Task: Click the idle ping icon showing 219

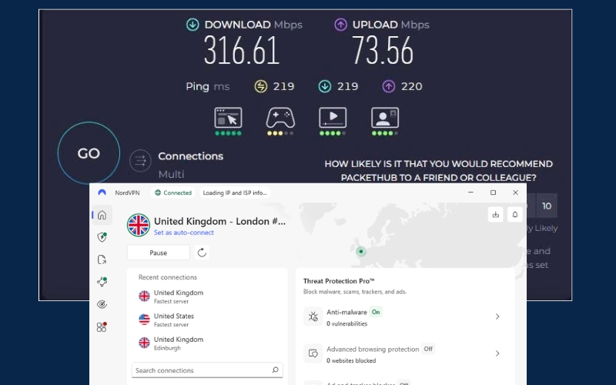Action: click(261, 86)
